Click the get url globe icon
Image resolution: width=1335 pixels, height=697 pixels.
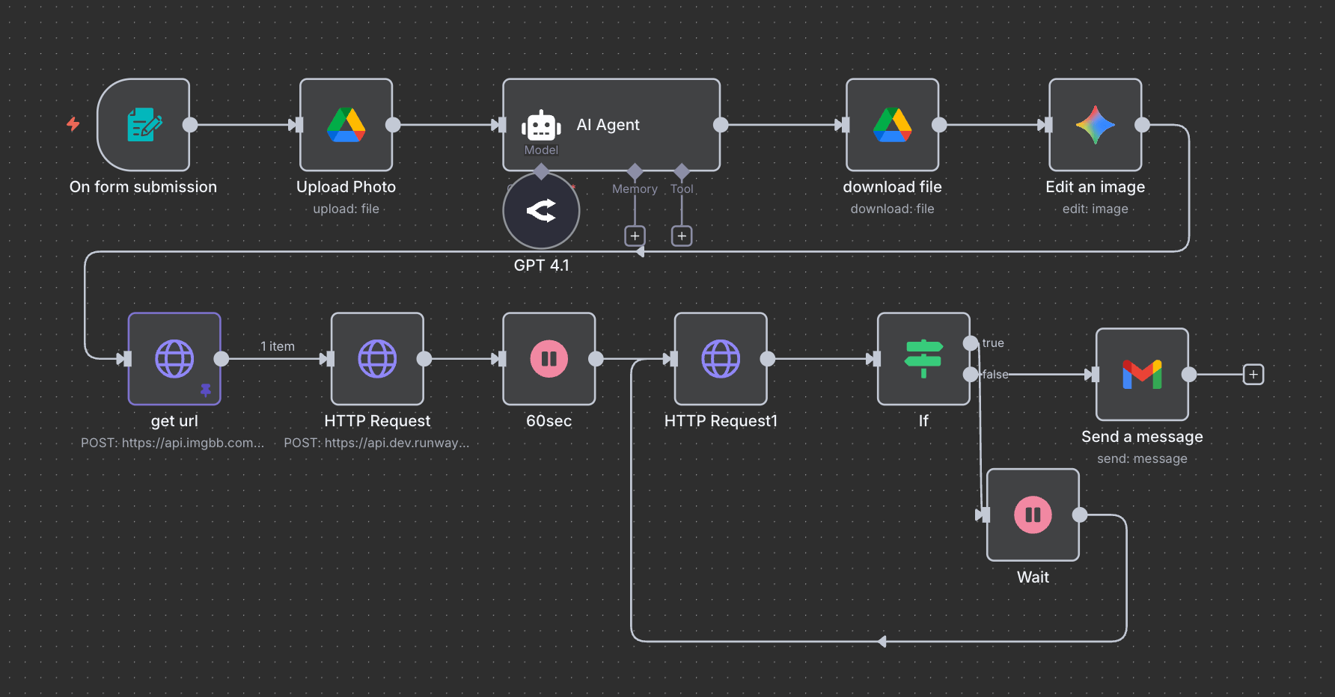coord(174,358)
